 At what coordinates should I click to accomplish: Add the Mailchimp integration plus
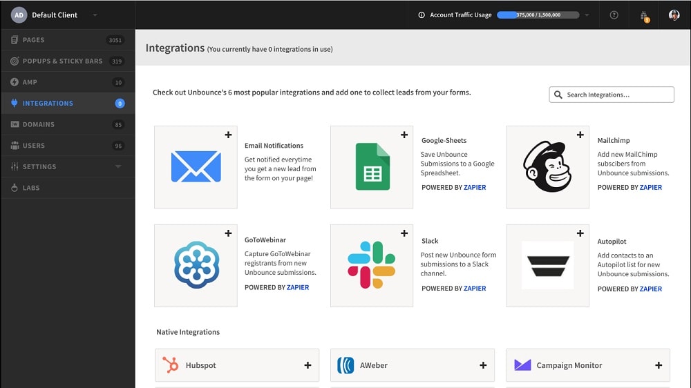point(580,135)
